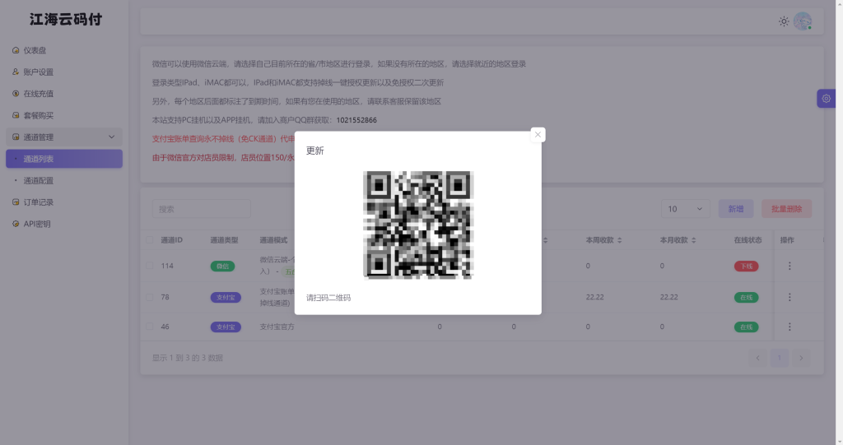Click the 操作 column header
The width and height of the screenshot is (843, 445).
[787, 240]
